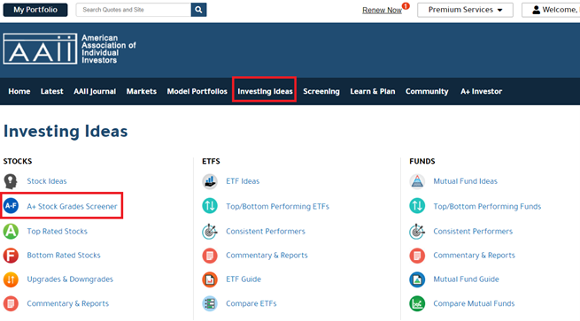Click the Search Quotes and Site field
This screenshot has height=321, width=580.
pos(134,10)
